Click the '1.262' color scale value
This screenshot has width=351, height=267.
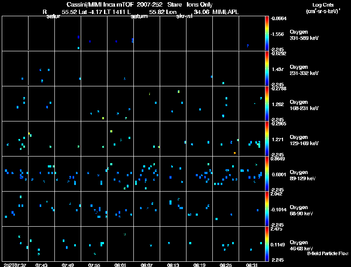click(x=278, y=104)
